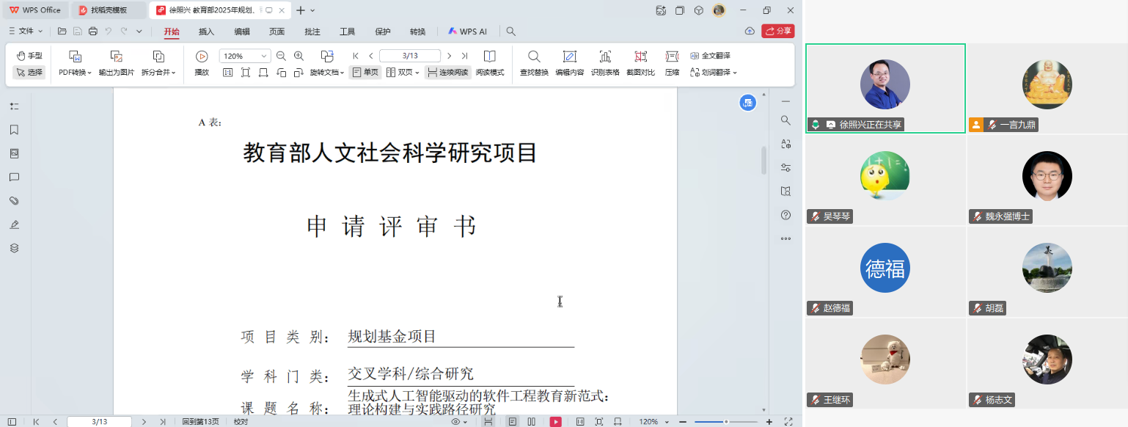Click 回到第13页 in the status bar
This screenshot has height=427, width=1128.
pyautogui.click(x=200, y=422)
